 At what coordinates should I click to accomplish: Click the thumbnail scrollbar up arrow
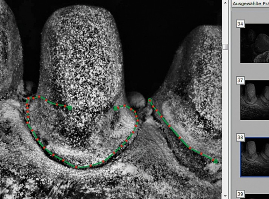coord(225,3)
